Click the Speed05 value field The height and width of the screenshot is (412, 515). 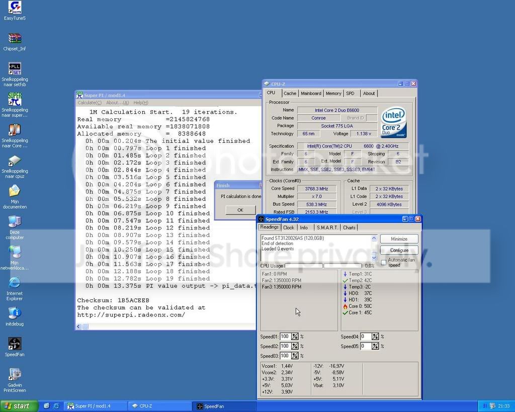point(366,346)
